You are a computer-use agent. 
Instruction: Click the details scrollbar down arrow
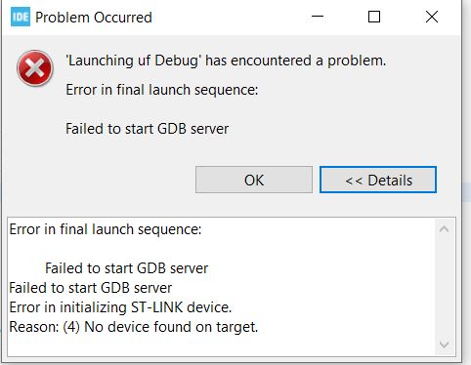click(444, 345)
